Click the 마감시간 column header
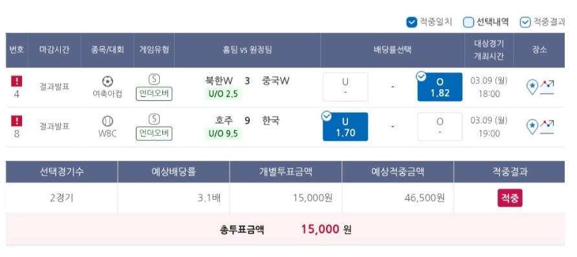 coord(54,50)
